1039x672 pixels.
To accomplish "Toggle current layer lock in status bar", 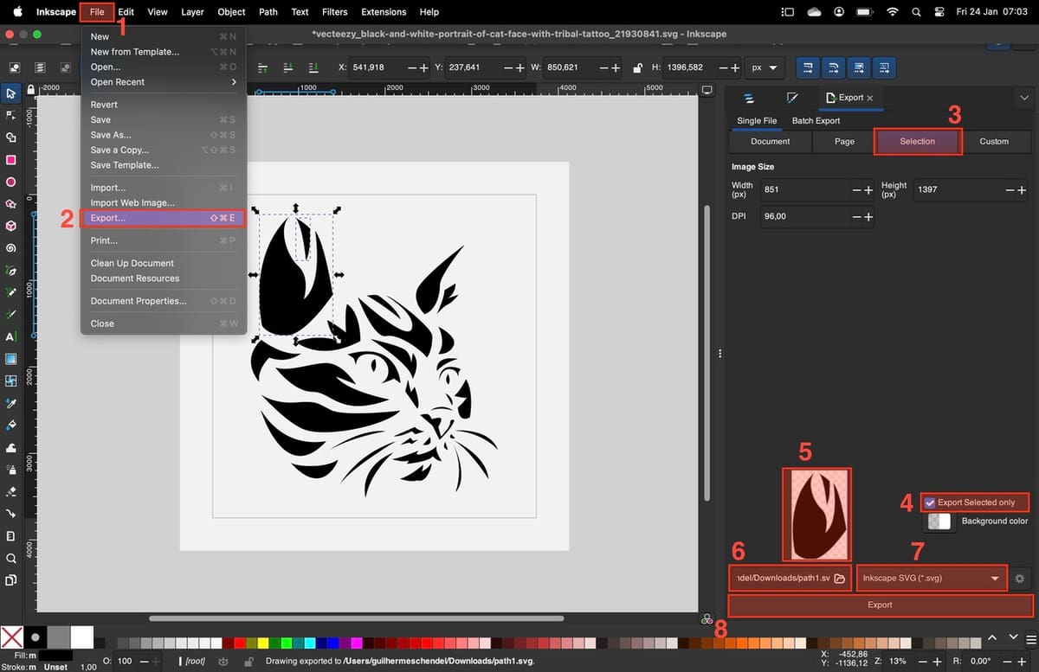I will [248, 662].
